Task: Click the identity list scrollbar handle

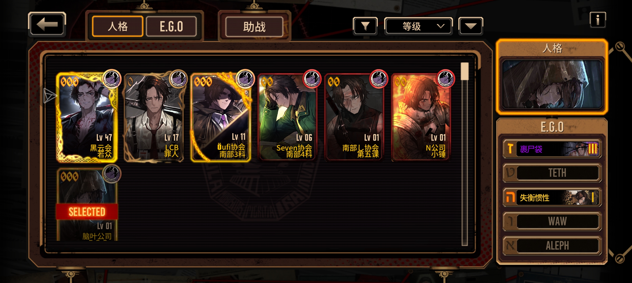Action: tap(465, 71)
